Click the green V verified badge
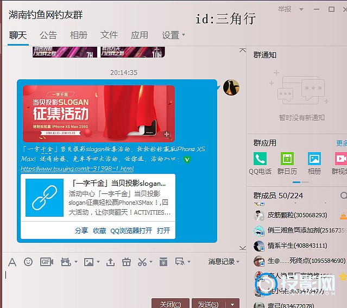The height and width of the screenshot is (308, 347). 187,159
